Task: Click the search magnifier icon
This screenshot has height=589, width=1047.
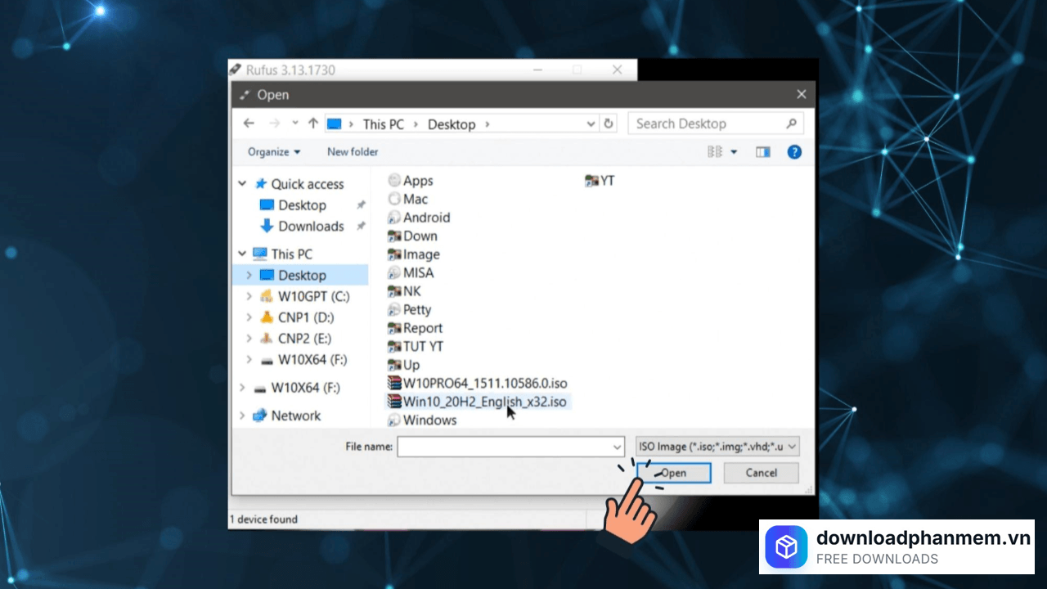Action: click(792, 124)
